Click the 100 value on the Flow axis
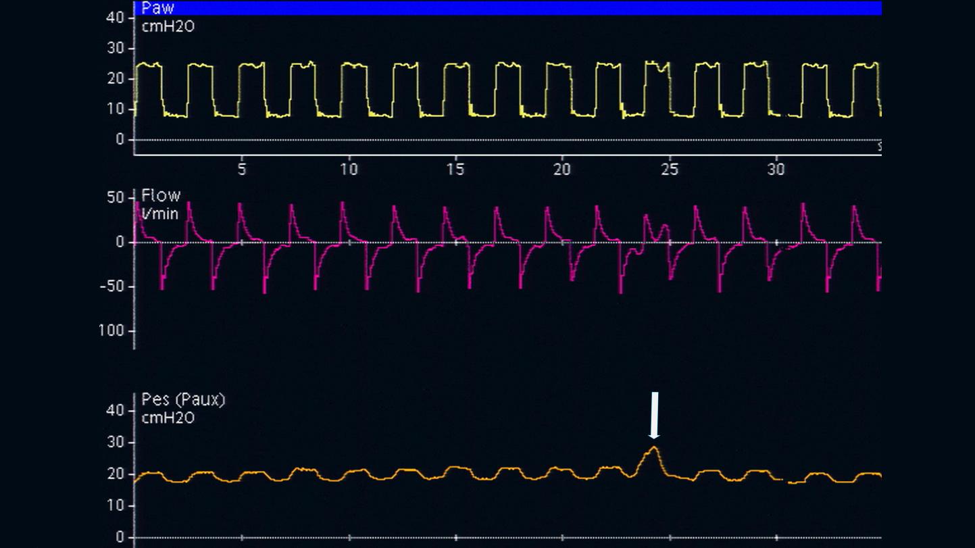 tap(112, 331)
